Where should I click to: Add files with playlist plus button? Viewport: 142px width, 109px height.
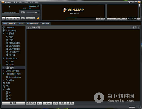[109, 19]
